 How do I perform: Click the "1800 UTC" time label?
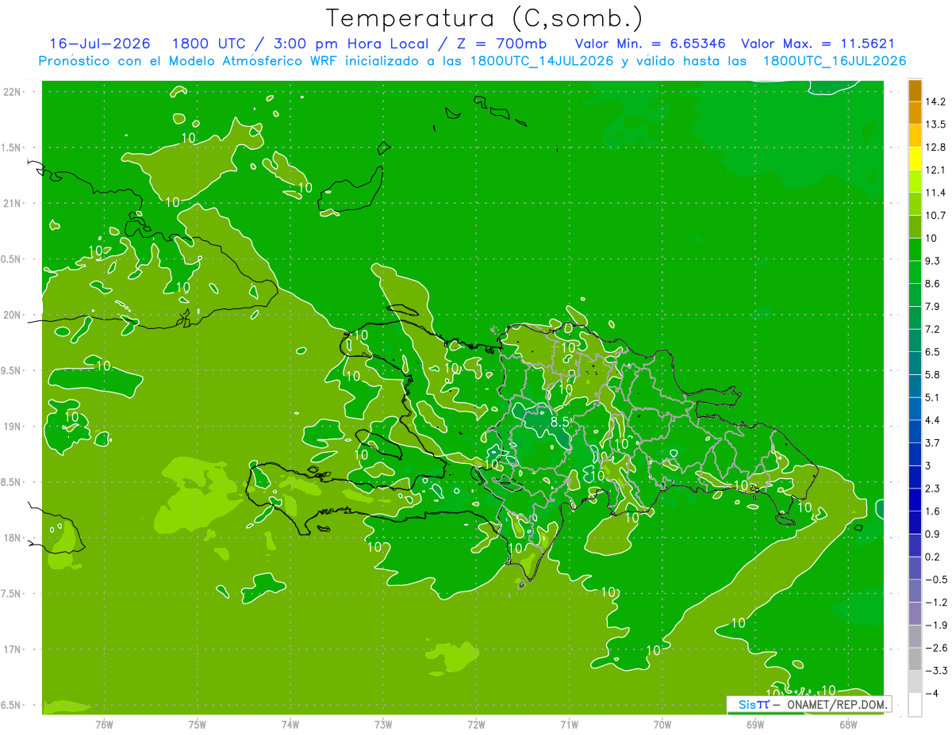click(207, 44)
